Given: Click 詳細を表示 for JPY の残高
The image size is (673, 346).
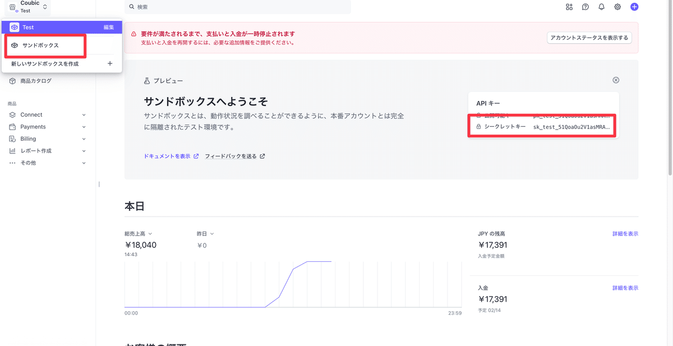Looking at the screenshot, I should (x=625, y=234).
